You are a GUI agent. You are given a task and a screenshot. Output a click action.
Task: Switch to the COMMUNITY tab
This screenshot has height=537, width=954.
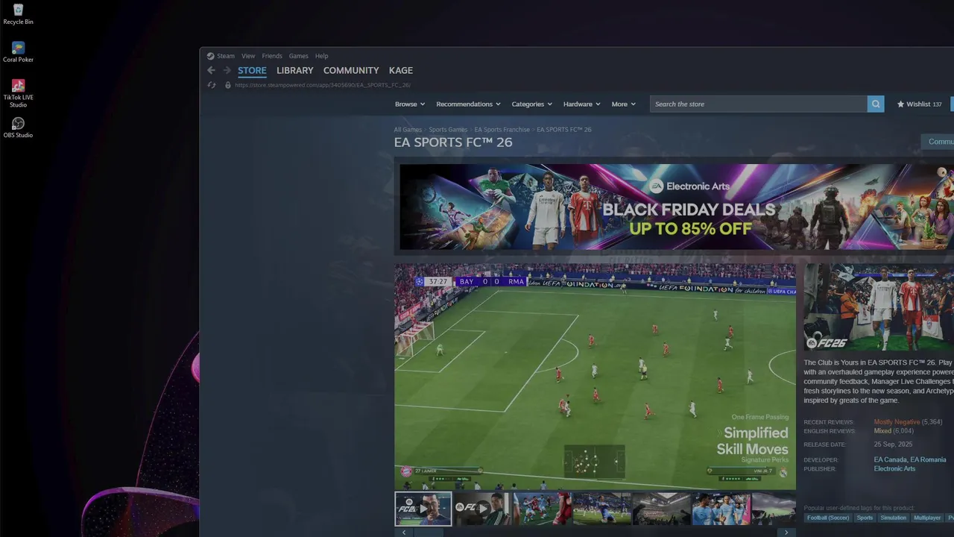351,70
